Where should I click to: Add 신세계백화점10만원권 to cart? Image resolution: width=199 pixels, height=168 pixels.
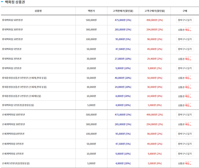[185, 134]
